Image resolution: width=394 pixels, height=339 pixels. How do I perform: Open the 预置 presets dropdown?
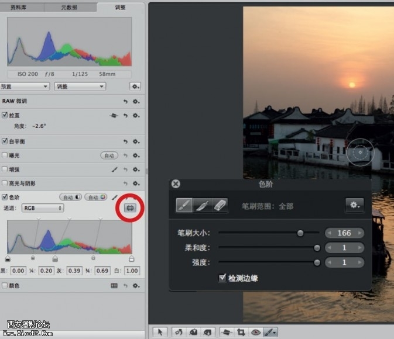click(x=25, y=86)
